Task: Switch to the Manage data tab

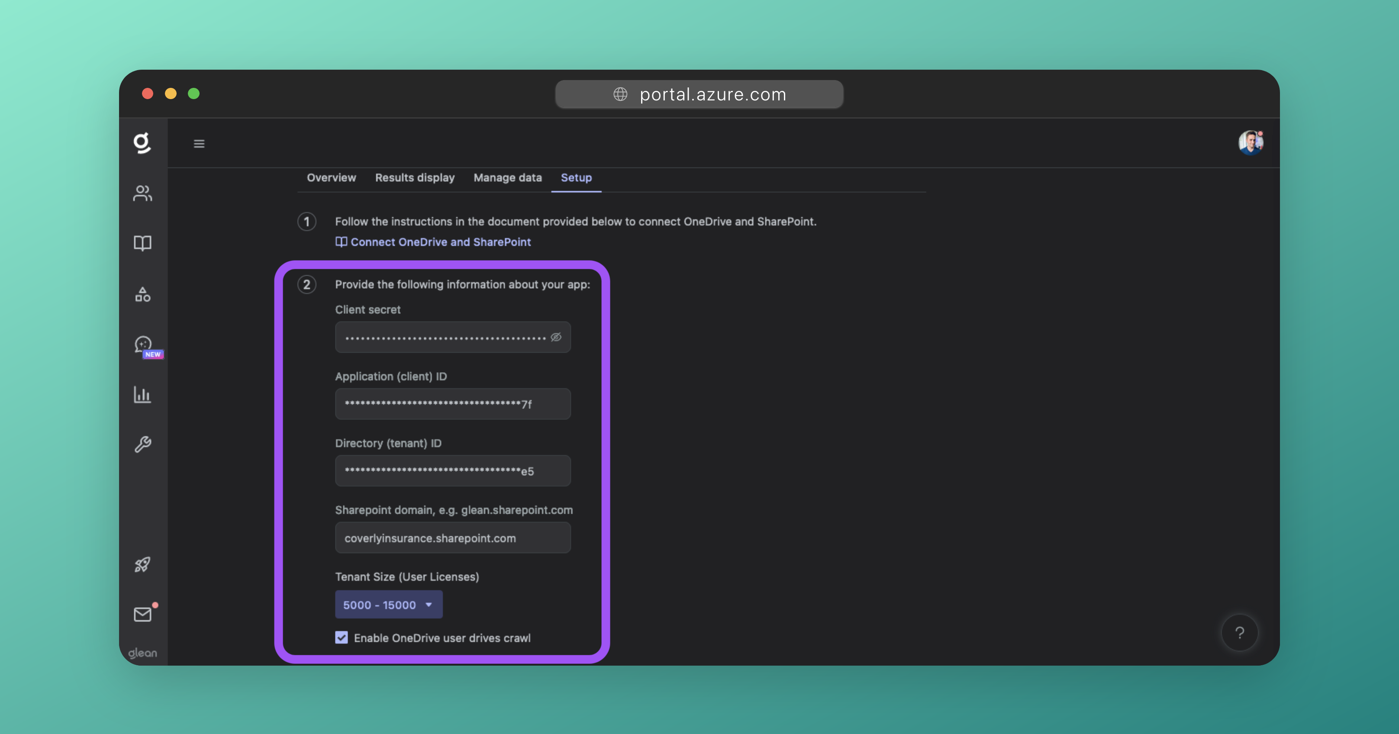Action: pos(507,177)
